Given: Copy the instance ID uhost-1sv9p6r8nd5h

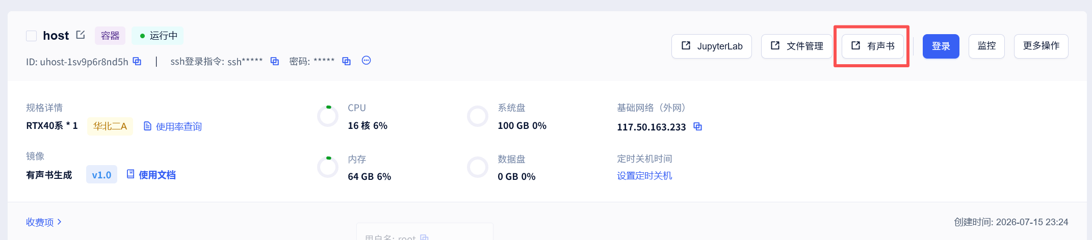Looking at the screenshot, I should pyautogui.click(x=137, y=61).
